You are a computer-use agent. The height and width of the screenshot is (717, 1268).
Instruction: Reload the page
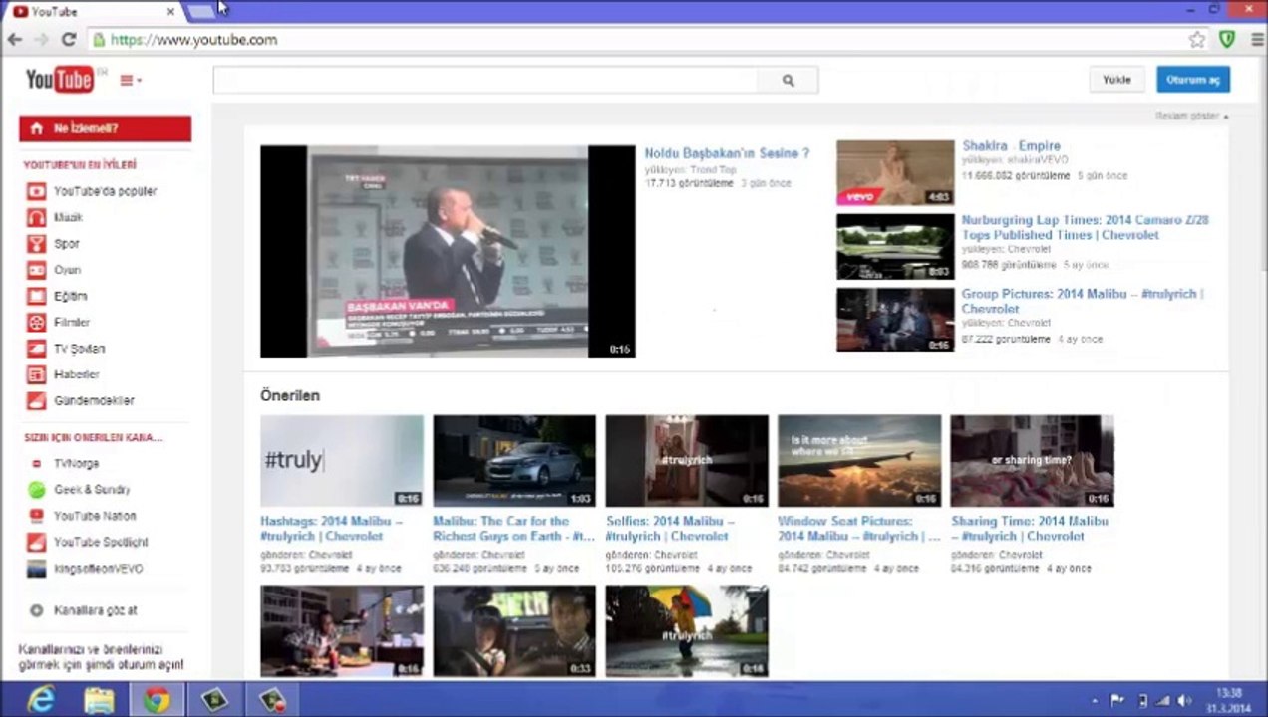69,40
